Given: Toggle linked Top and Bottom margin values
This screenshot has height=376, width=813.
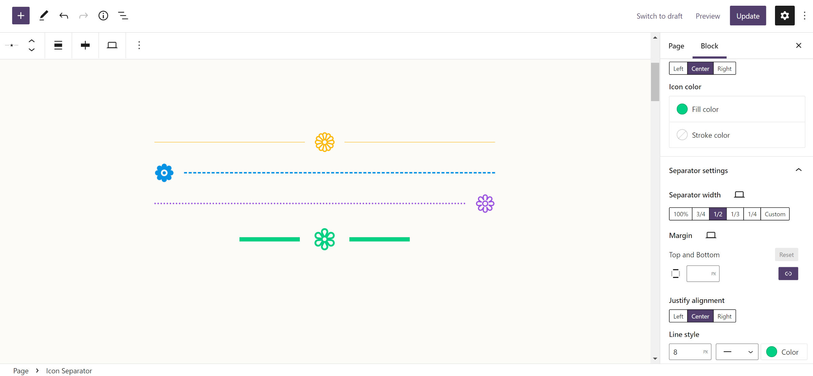Looking at the screenshot, I should click(x=788, y=274).
